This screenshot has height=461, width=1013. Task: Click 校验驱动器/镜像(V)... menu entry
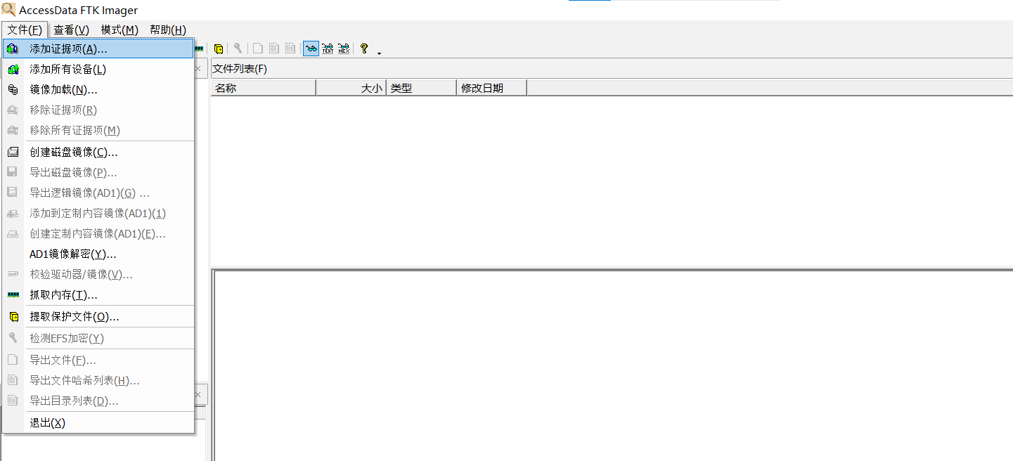[98, 274]
